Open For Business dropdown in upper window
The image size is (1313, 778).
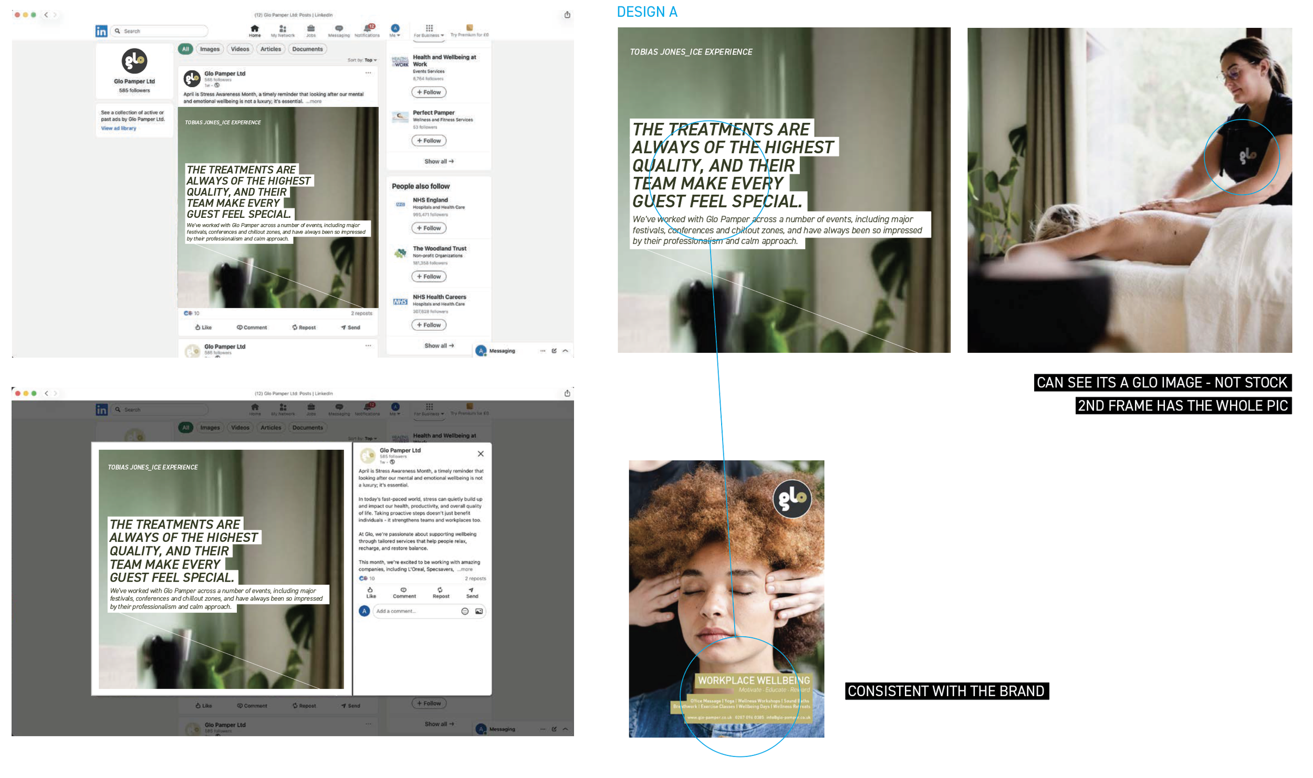[429, 30]
